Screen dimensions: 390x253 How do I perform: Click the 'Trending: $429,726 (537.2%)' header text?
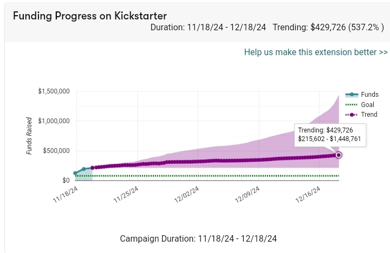click(x=329, y=27)
